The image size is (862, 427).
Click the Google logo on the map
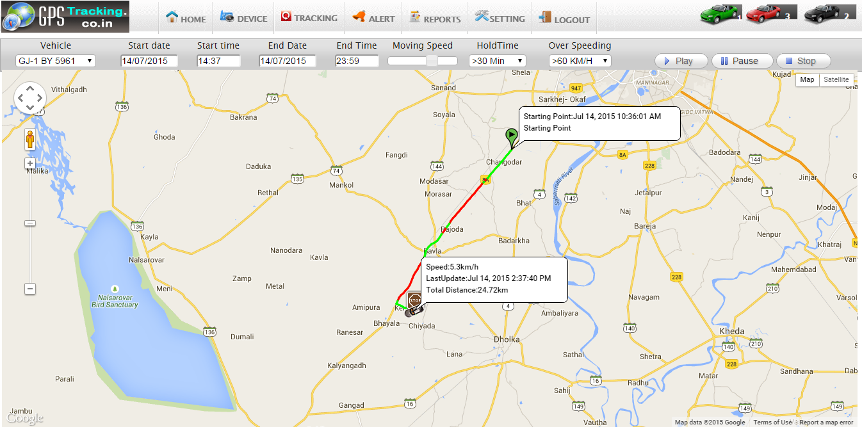tap(26, 418)
